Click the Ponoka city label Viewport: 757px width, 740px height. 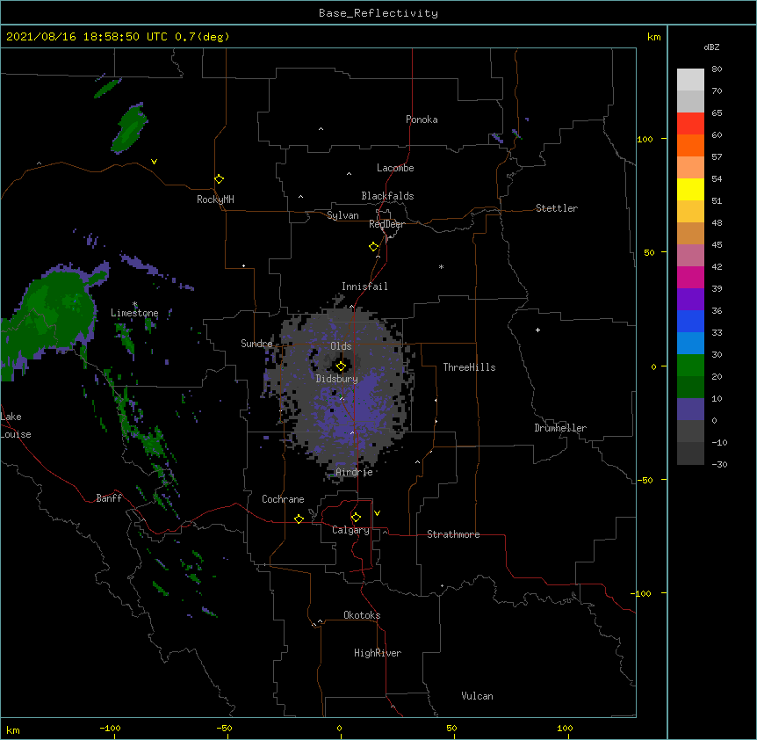[422, 120]
